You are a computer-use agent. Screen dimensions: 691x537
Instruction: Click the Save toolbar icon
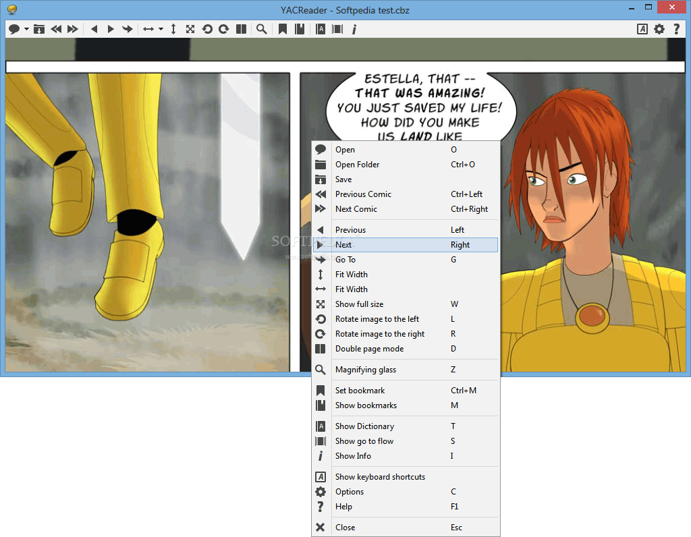(39, 29)
